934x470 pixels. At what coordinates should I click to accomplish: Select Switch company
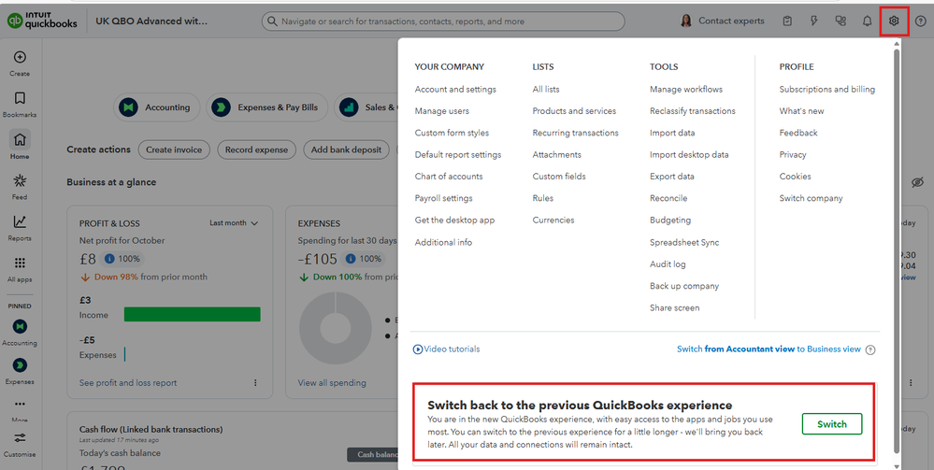click(x=811, y=198)
